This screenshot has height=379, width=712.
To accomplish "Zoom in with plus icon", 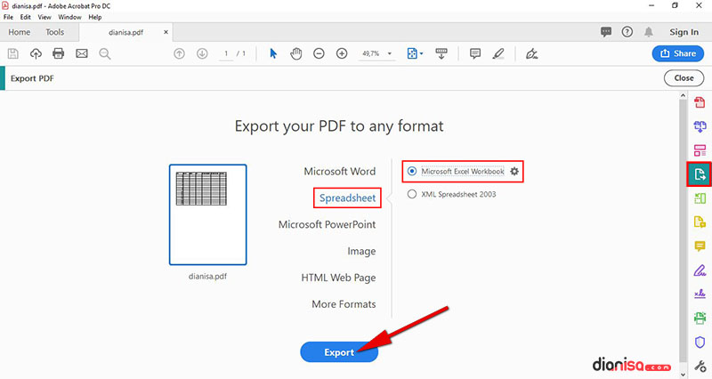I will point(342,53).
